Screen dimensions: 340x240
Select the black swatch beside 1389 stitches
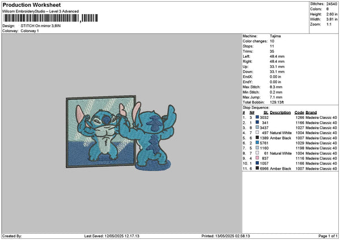[257, 138]
